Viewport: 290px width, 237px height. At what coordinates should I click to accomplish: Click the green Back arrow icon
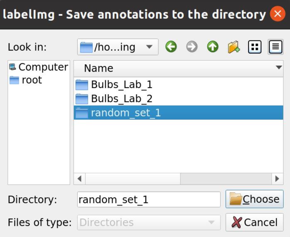click(x=171, y=47)
